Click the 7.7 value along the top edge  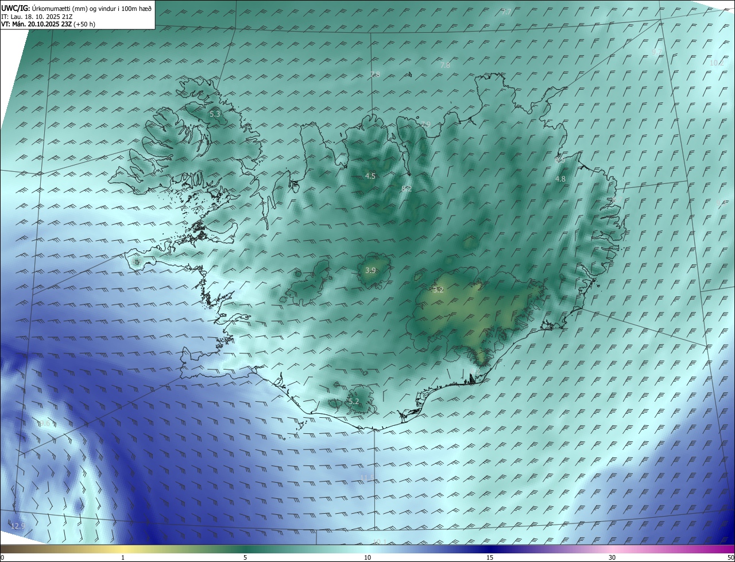[506, 12]
